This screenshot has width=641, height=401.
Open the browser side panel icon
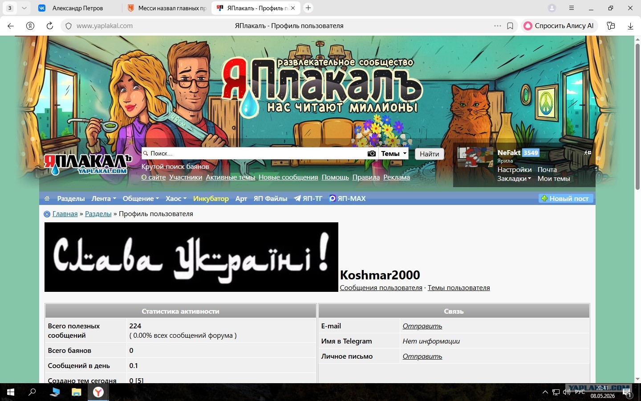611,26
